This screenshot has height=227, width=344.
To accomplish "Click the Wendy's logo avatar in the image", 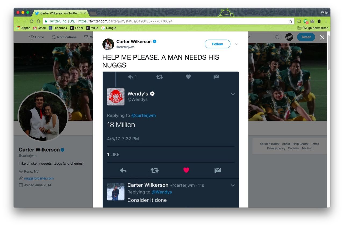I will (x=116, y=97).
